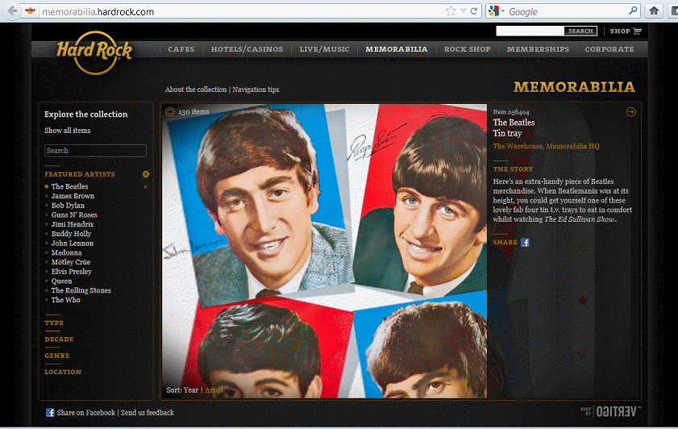Screen dimensions: 678x429
Task: Open the SHOP link
Action: click(620, 31)
